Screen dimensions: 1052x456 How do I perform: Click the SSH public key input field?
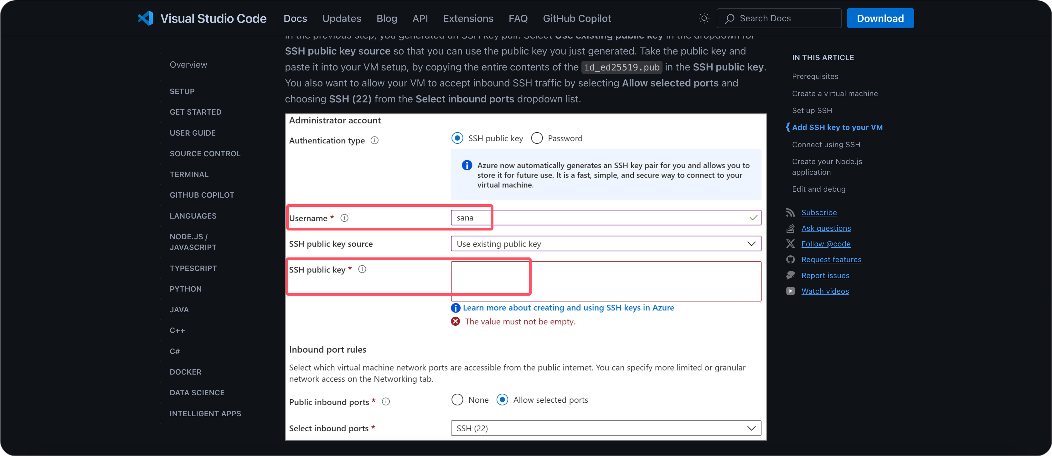click(604, 280)
